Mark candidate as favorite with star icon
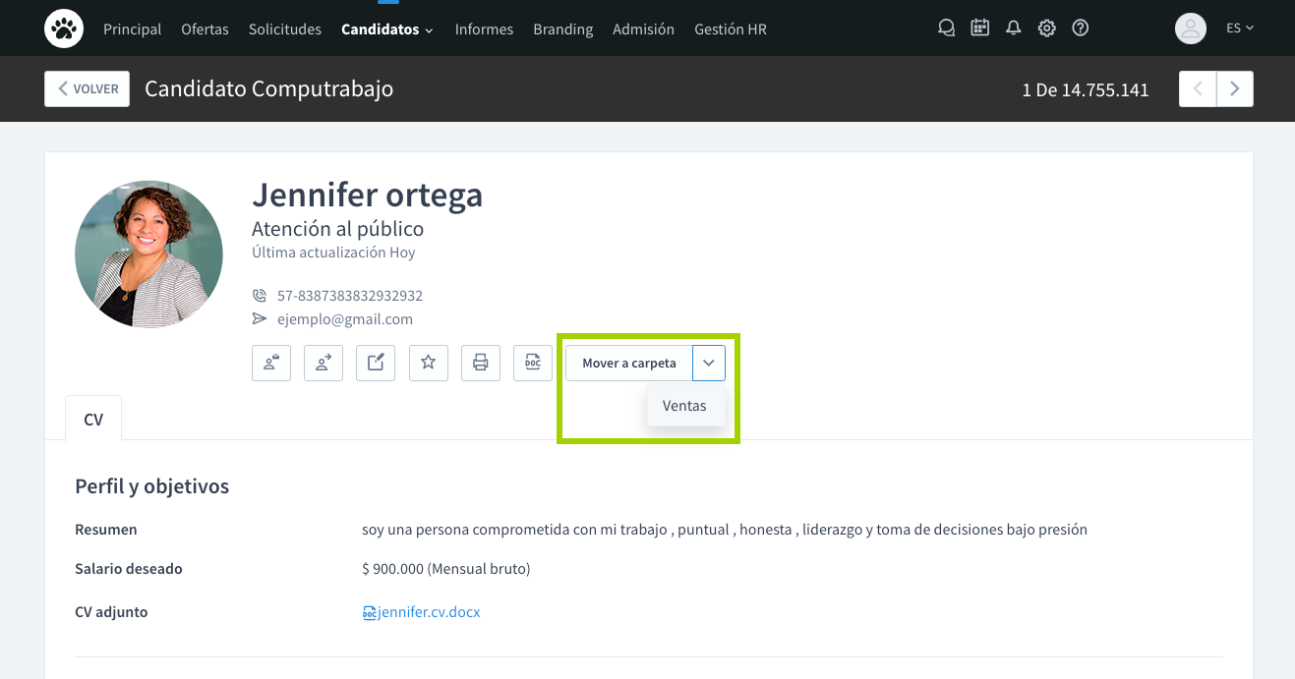Viewport: 1295px width, 679px height. pos(428,363)
